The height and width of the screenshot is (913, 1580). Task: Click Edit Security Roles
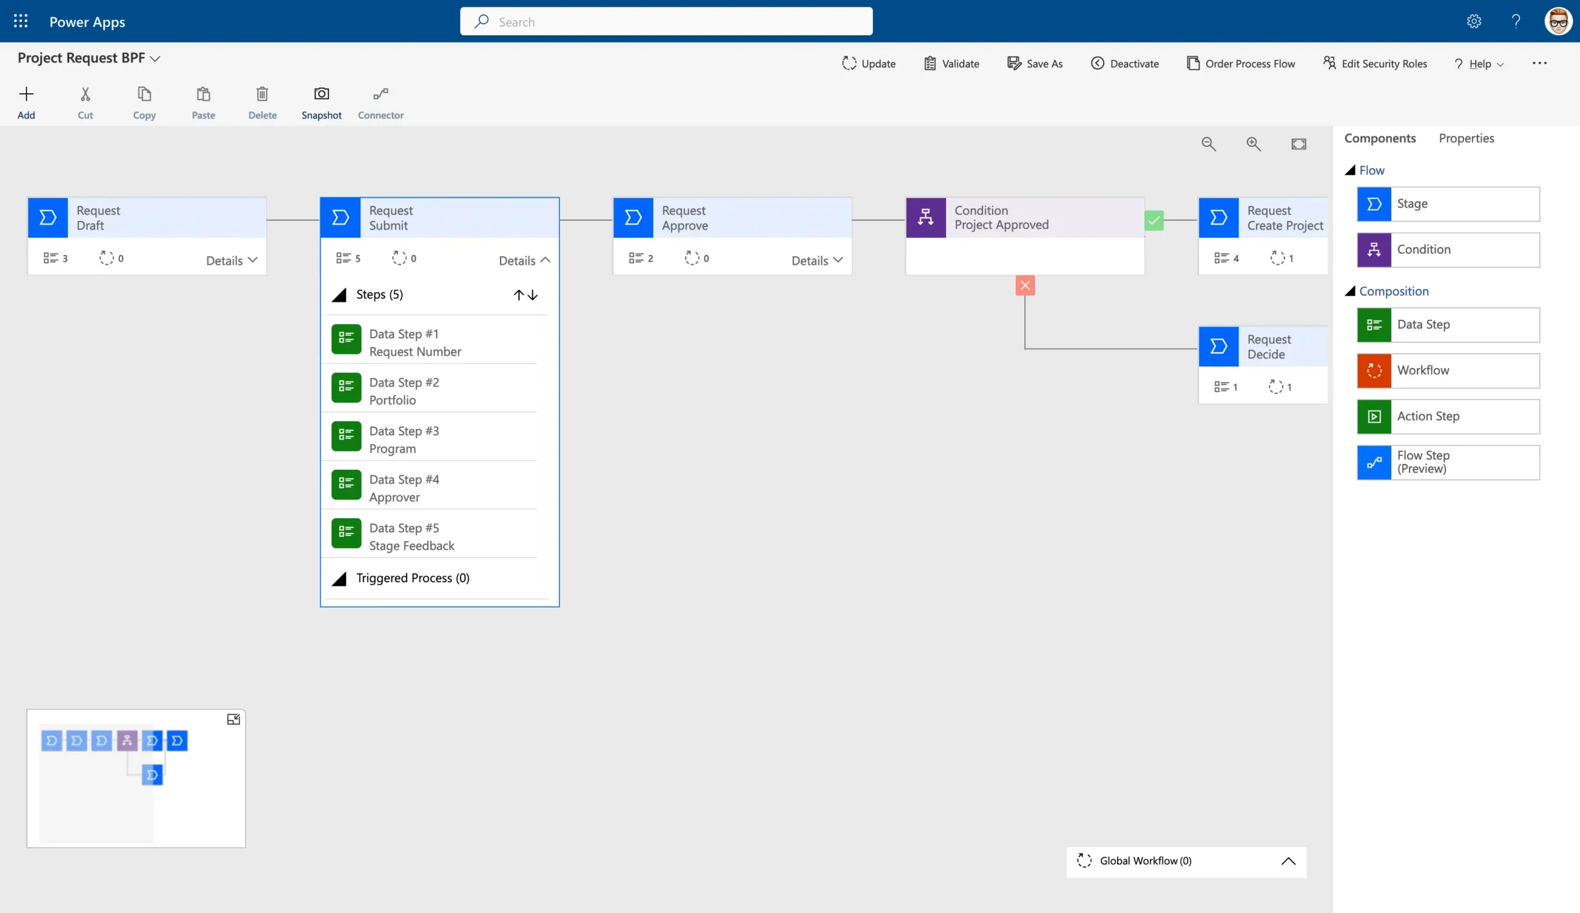click(1375, 64)
